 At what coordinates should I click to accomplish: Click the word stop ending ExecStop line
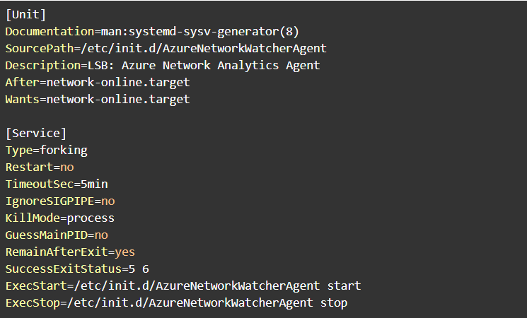(x=334, y=302)
